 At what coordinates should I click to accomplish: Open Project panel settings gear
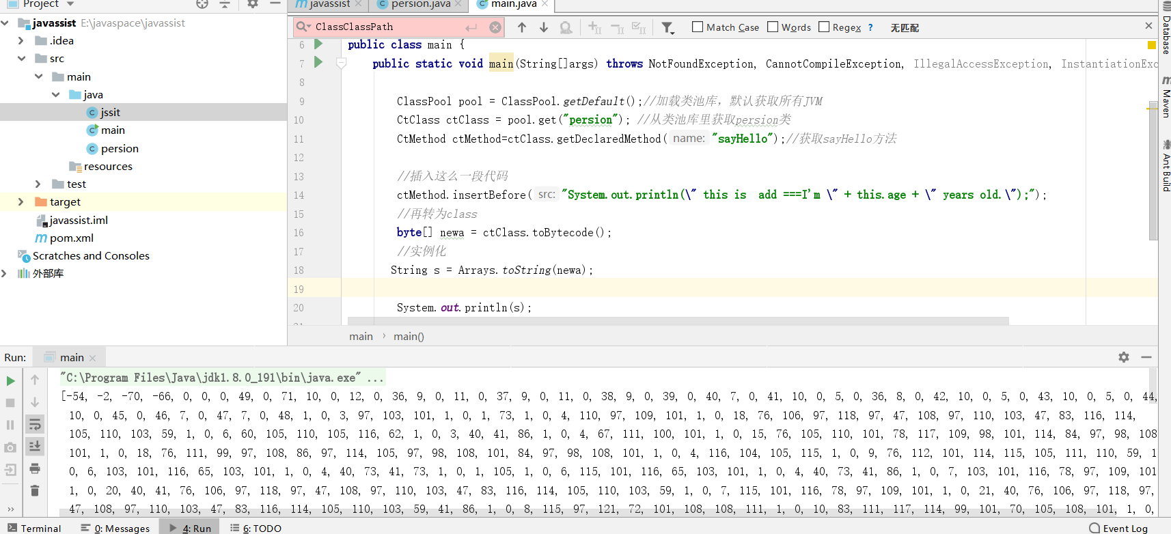pyautogui.click(x=253, y=3)
